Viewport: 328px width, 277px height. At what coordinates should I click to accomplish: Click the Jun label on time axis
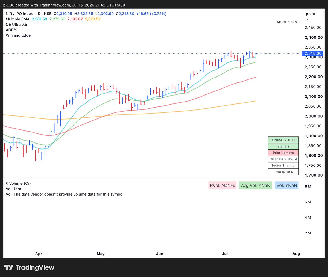(x=160, y=254)
